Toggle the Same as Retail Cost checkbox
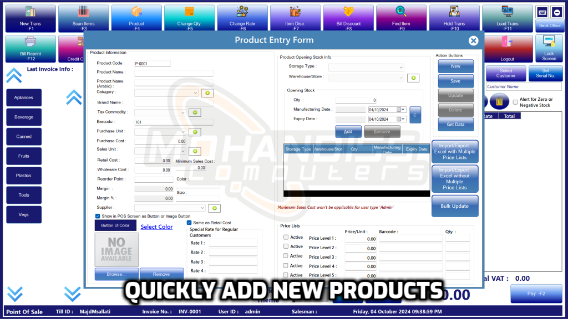 tap(189, 222)
